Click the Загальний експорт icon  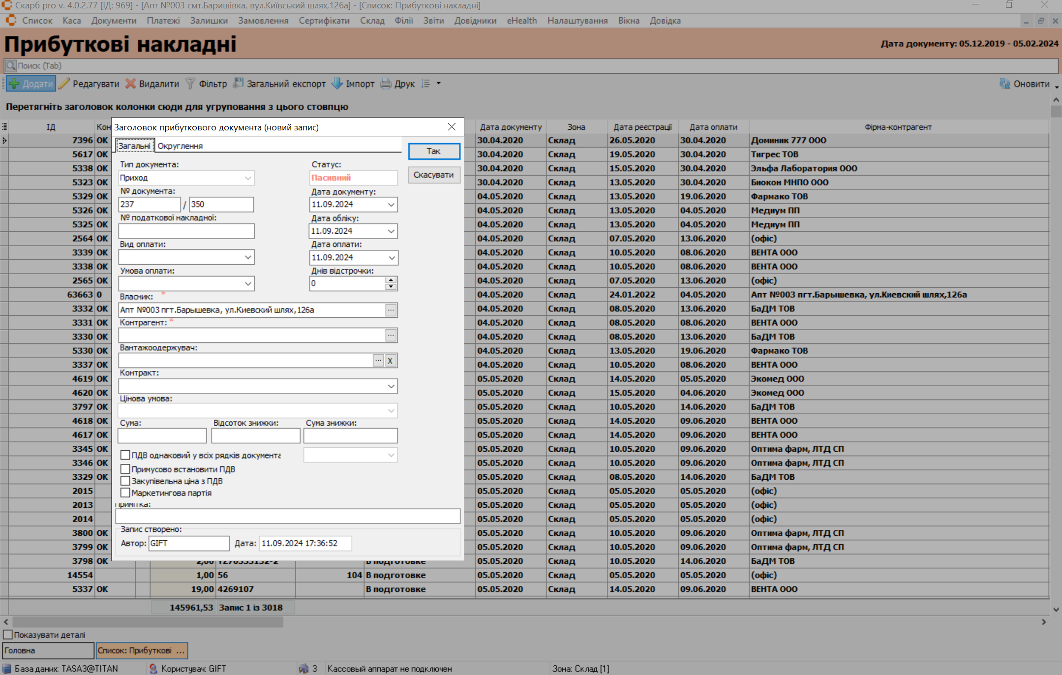pos(239,83)
